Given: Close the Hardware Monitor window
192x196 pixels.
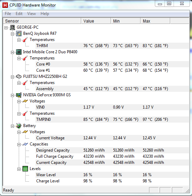Looking at the screenshot, I should (182, 3).
